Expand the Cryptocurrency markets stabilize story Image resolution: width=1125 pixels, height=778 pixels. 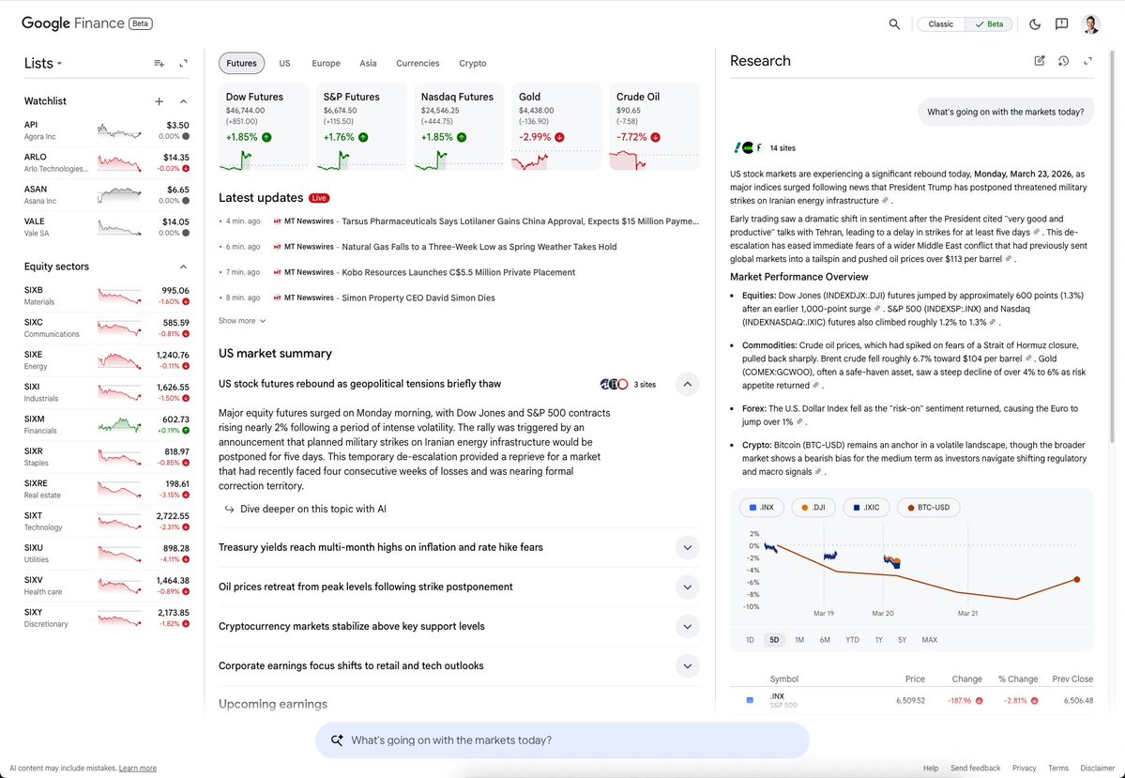click(688, 627)
